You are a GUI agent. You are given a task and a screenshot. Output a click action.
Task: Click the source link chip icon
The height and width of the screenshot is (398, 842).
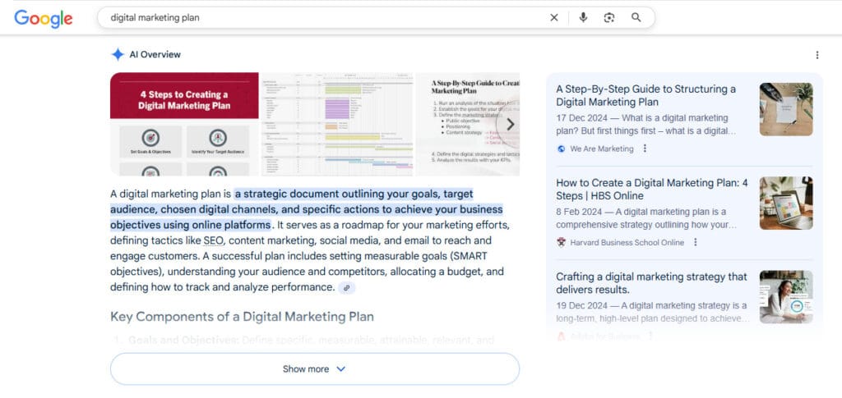tap(347, 288)
